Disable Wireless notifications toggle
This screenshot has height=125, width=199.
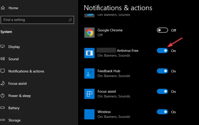coord(162,112)
